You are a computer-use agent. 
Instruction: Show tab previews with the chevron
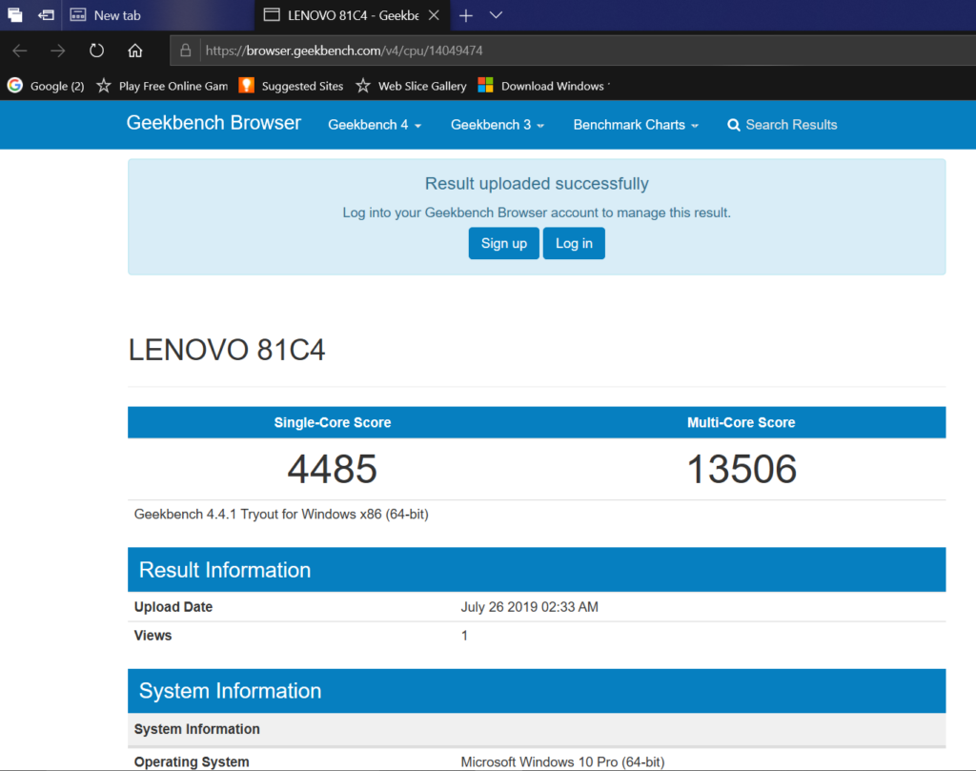pyautogui.click(x=496, y=15)
